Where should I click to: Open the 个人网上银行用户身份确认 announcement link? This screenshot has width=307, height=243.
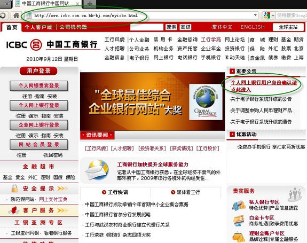pyautogui.click(x=264, y=86)
